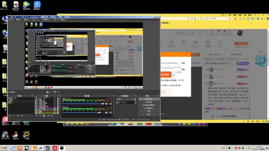This screenshot has width=269, height=151.
Task: Open settings gear for the top mixer channel
Action: pyautogui.click(x=111, y=104)
